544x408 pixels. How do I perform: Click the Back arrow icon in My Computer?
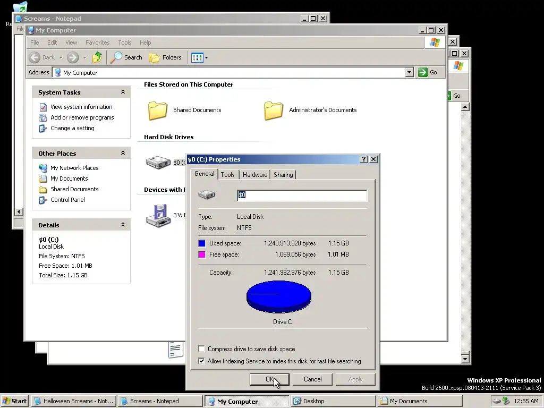point(35,57)
